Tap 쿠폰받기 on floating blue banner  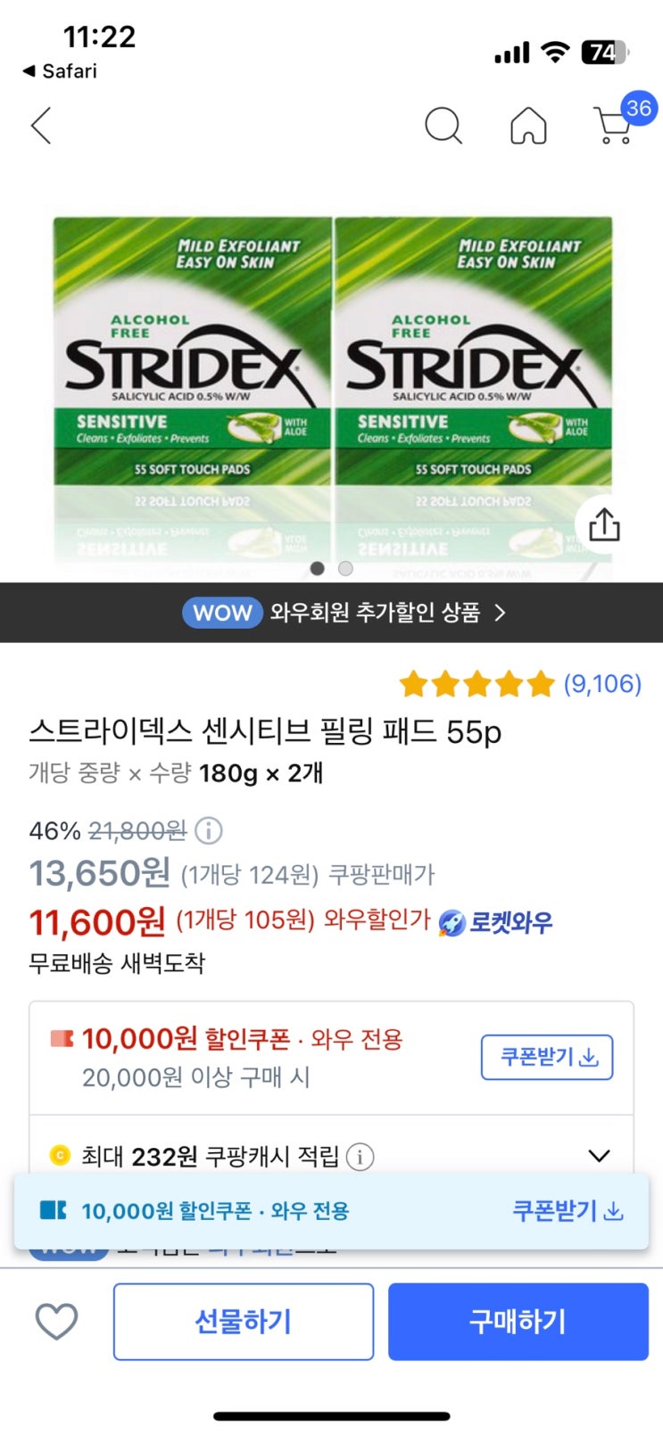567,1211
